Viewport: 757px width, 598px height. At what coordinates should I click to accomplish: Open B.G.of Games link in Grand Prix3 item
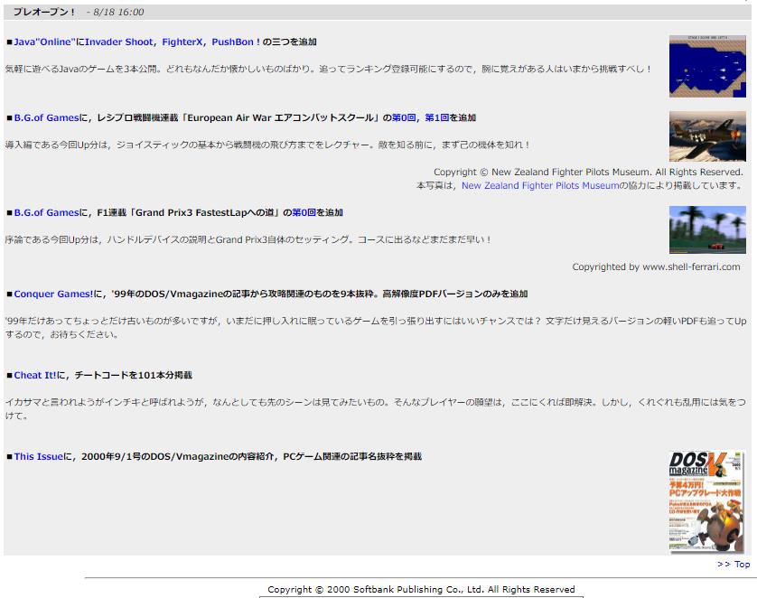pyautogui.click(x=46, y=212)
